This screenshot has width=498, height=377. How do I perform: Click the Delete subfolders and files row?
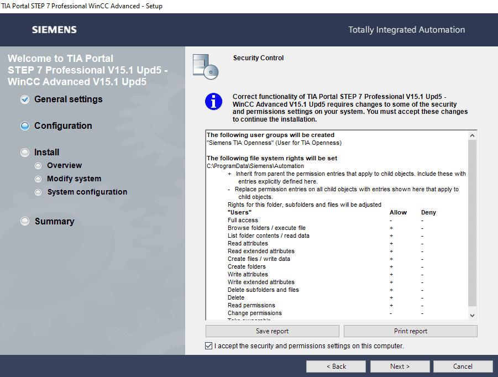pyautogui.click(x=326, y=290)
